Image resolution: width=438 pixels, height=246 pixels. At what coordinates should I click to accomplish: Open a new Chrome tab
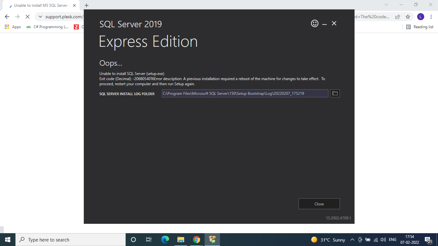pos(87,5)
